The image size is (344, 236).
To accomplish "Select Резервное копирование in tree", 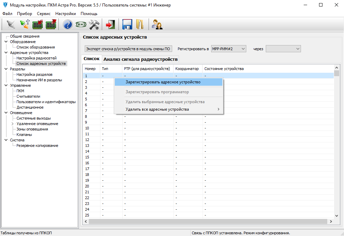I will click(x=37, y=145).
